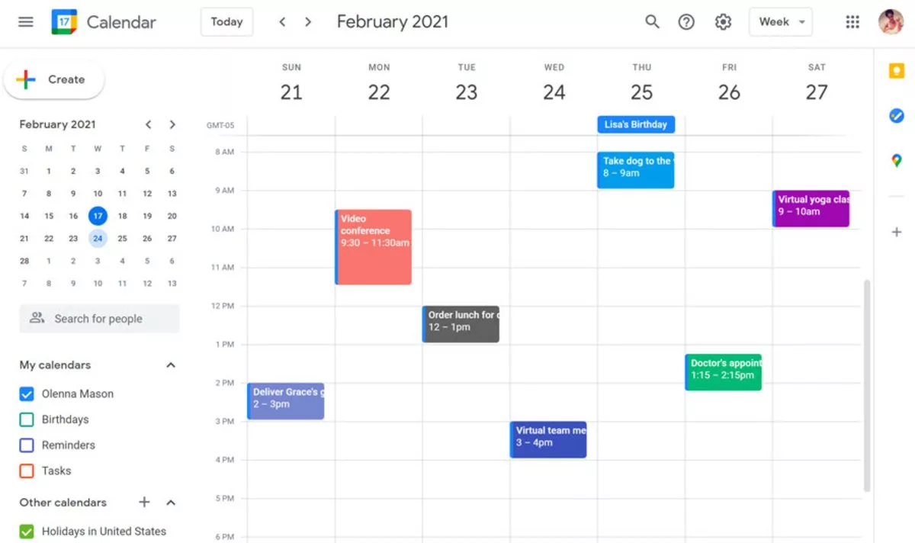
Task: Open Google Maps from the side panel
Action: [896, 160]
